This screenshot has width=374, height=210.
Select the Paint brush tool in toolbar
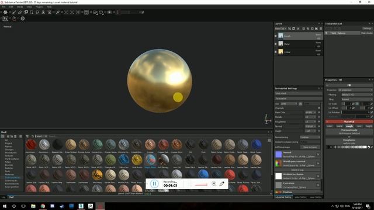pyautogui.click(x=14, y=12)
